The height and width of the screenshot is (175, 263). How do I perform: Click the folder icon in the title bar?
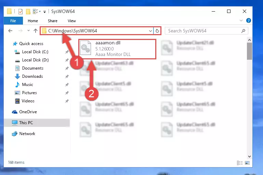tap(9, 11)
